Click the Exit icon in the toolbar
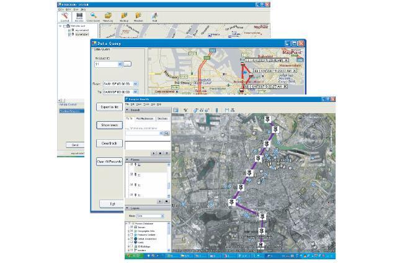This screenshot has width=397, height=263. [154, 17]
